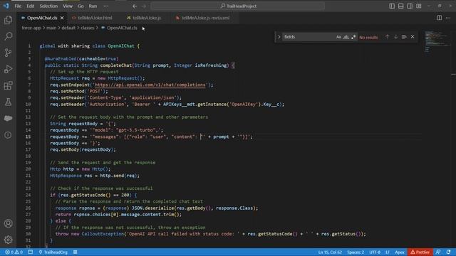The height and width of the screenshot is (256, 456).
Task: Expand default breadcrumb segment
Action: point(68,28)
